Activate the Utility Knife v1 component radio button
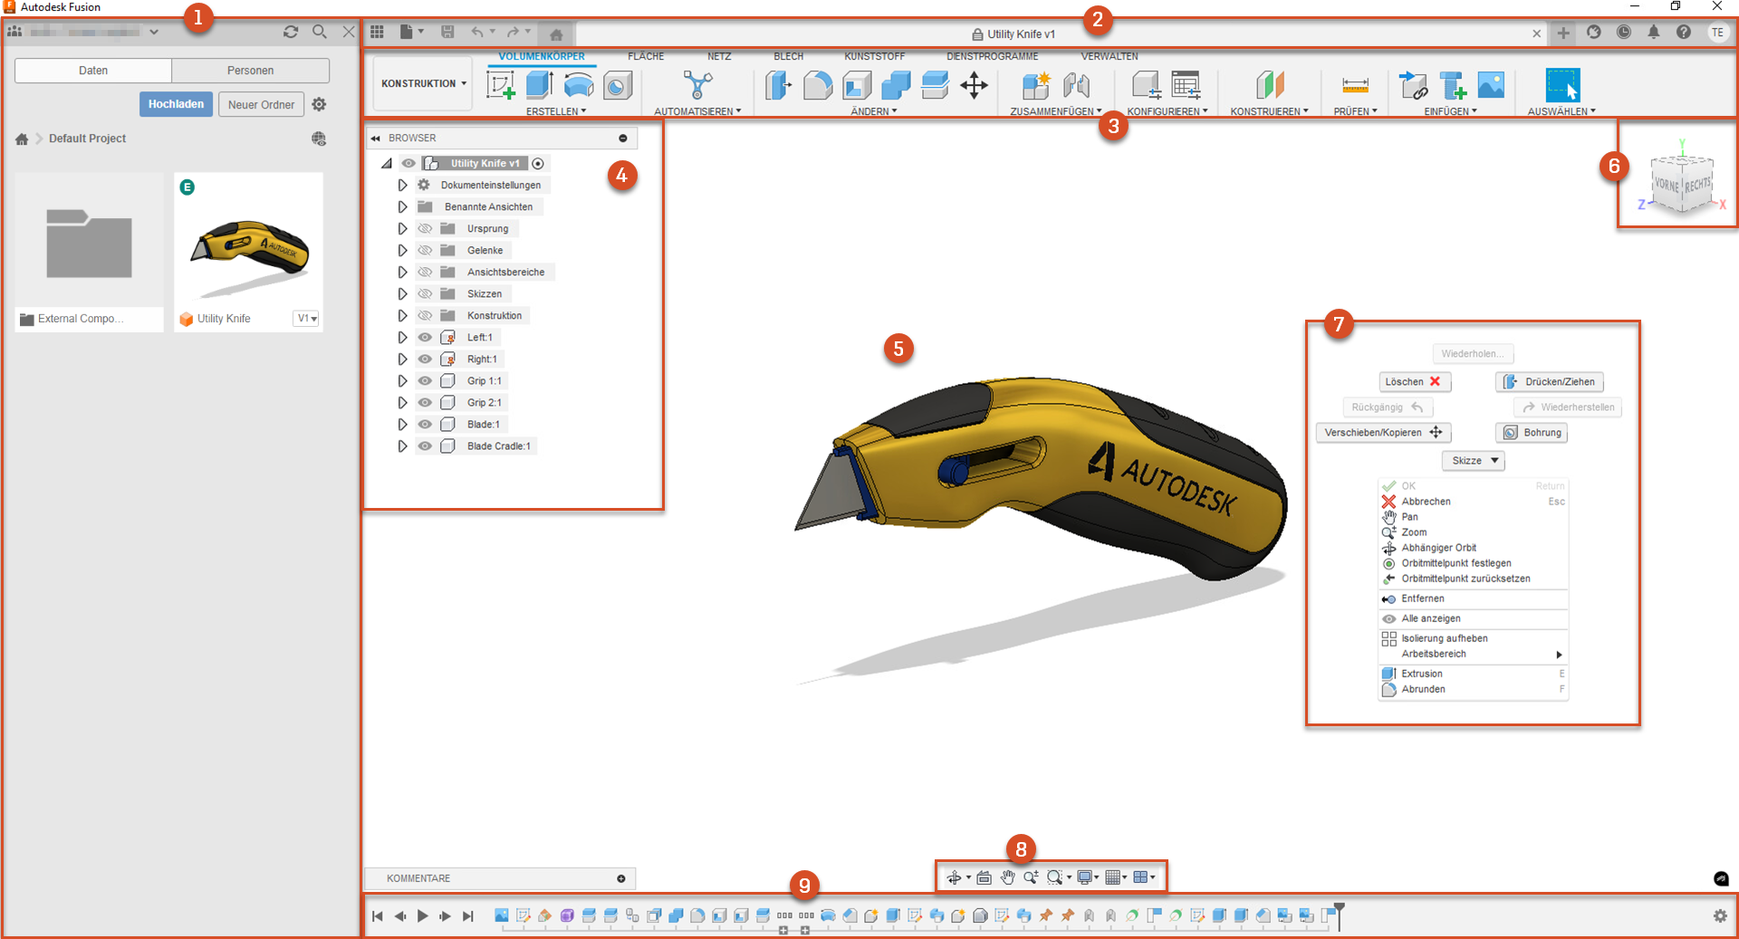The image size is (1739, 939). tap(538, 163)
